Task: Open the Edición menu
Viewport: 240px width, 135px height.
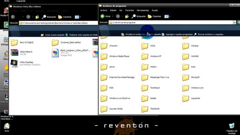Action: [x=113, y=10]
